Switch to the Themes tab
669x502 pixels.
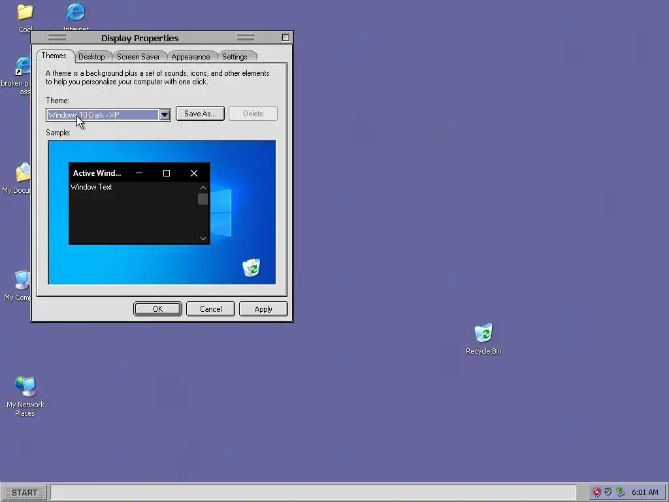coord(54,56)
